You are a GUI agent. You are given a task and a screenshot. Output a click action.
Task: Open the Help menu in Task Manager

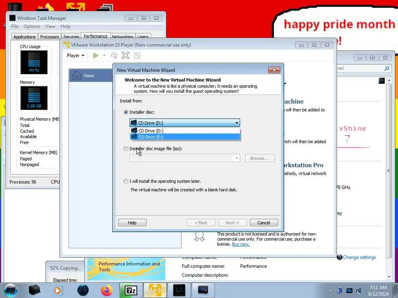(x=65, y=26)
